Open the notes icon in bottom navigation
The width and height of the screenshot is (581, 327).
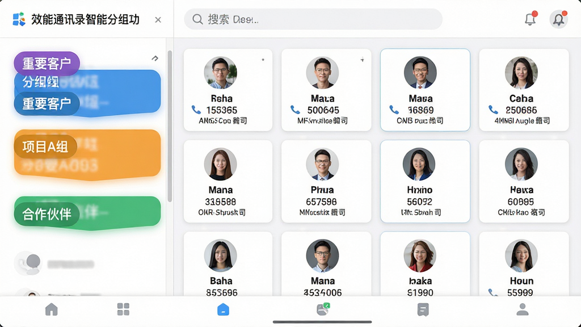[x=423, y=309]
